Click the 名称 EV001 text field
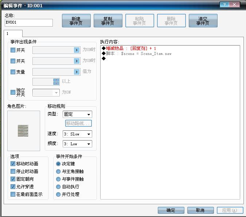 [x=29, y=23]
